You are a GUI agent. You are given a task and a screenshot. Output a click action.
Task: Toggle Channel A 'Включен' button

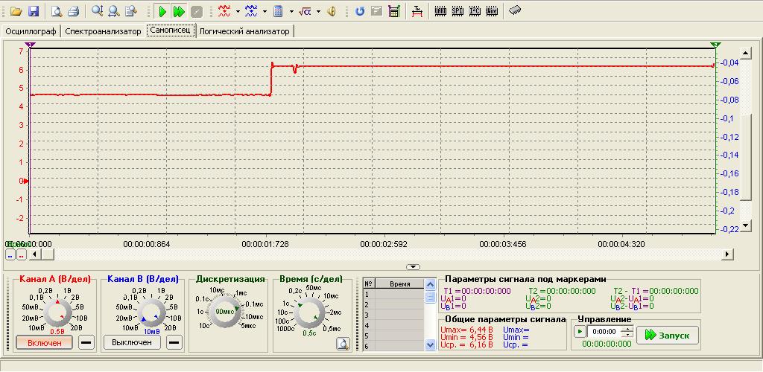tap(45, 342)
